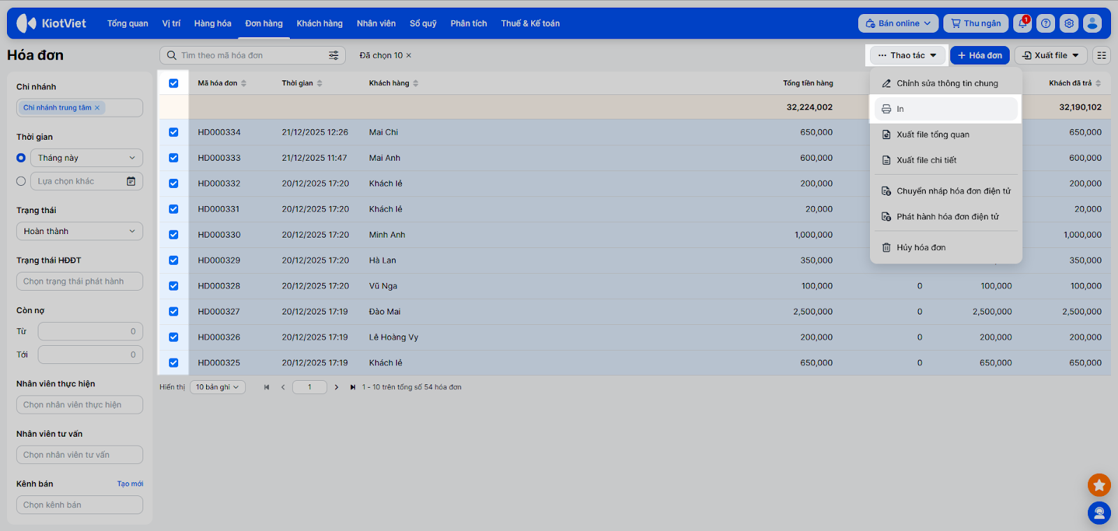This screenshot has height=531, width=1118.
Task: Open the search filter options icon
Action: click(334, 55)
